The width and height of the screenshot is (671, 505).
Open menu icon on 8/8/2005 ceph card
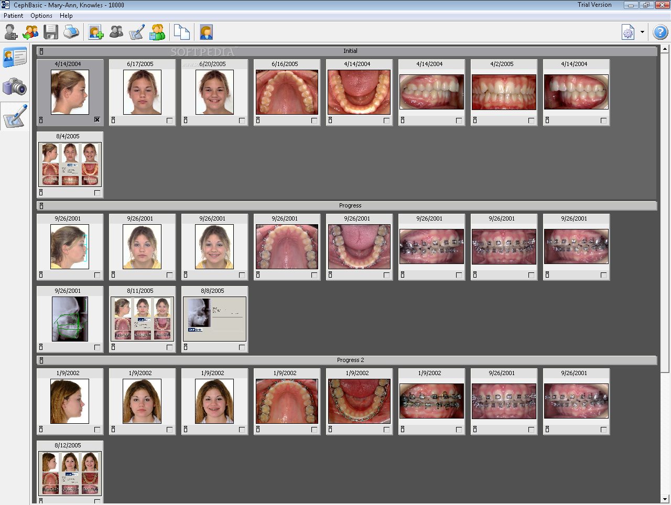coord(186,347)
